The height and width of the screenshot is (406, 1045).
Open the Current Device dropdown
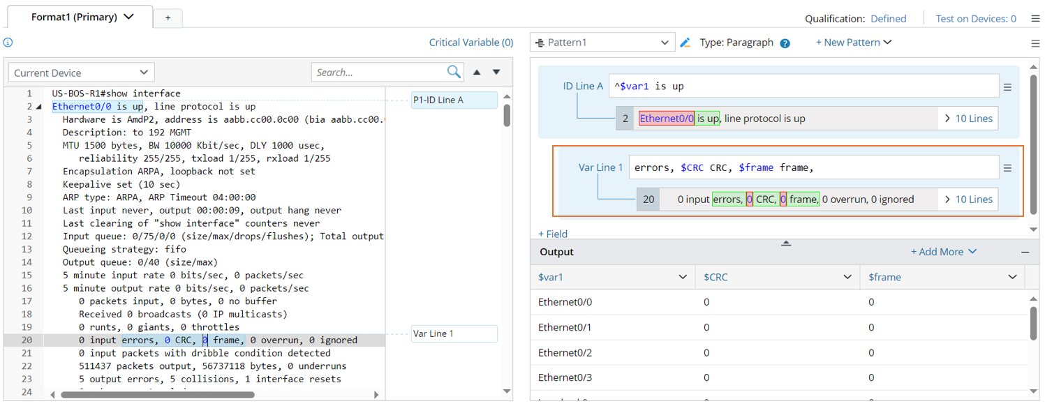pos(81,73)
